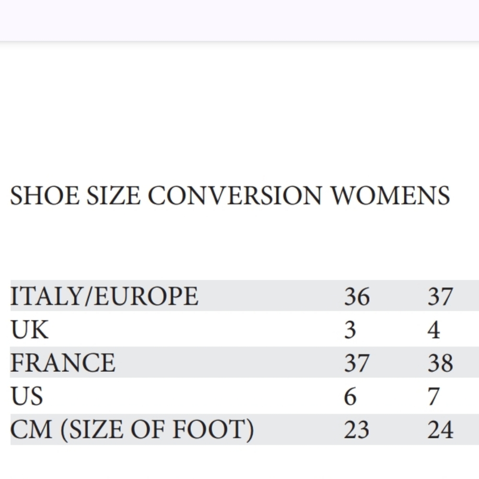The image size is (479, 479).
Task: Click the word CONVERSION in the heading
Action: tap(235, 195)
